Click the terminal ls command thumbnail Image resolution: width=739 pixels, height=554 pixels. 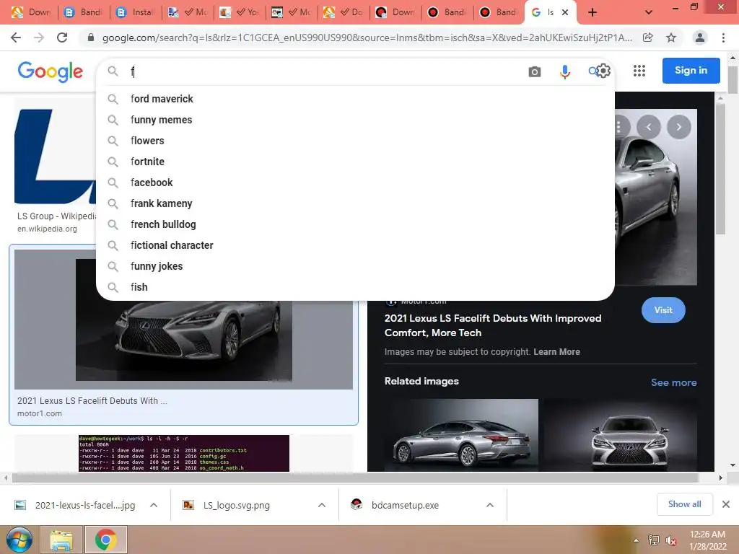(184, 453)
